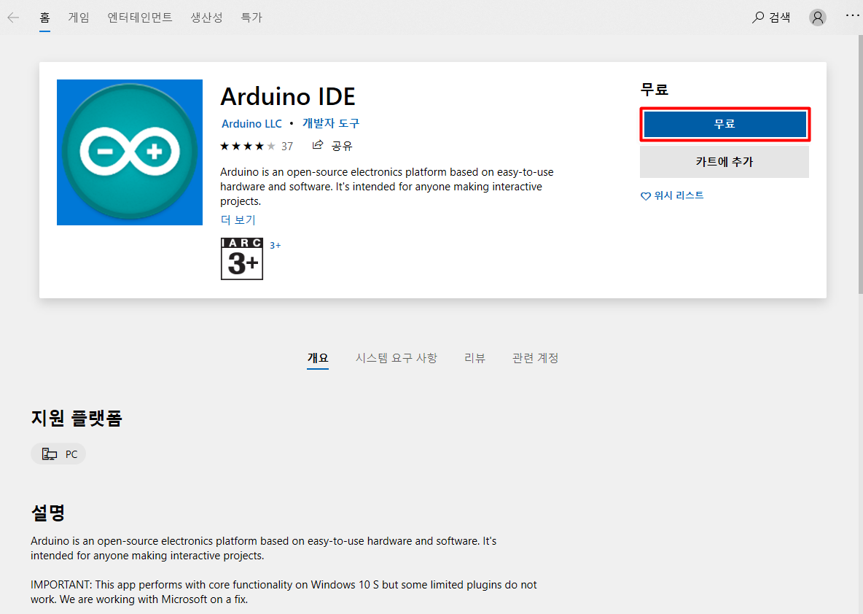Open the Arduino LLC publisher link

tap(251, 124)
